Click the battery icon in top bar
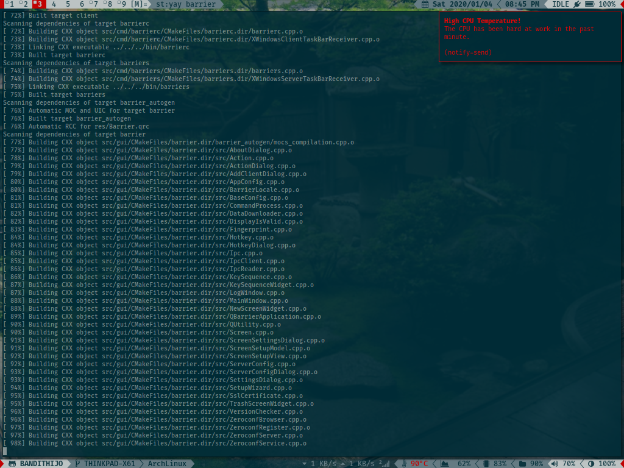The image size is (624, 468). pos(590,4)
